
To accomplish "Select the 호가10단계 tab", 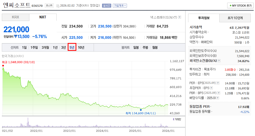I will 235,18.
